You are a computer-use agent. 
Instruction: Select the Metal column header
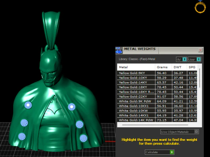point(136,67)
